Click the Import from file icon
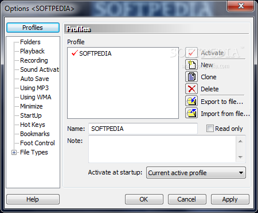 click(x=191, y=113)
